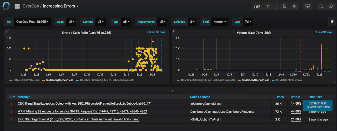Open ERR: StartTag offset message link
Screen dimensions: 337x131
[x=79, y=119]
